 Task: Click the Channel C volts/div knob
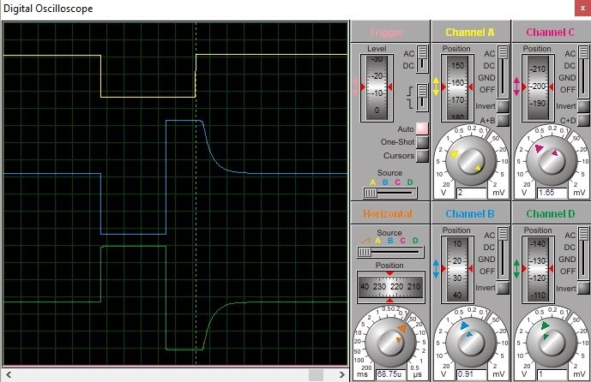(547, 158)
